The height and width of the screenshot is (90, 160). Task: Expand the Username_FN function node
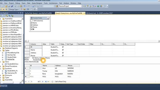(3, 73)
